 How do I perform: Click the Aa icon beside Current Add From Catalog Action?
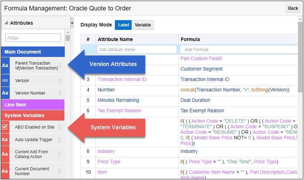coord(5,154)
